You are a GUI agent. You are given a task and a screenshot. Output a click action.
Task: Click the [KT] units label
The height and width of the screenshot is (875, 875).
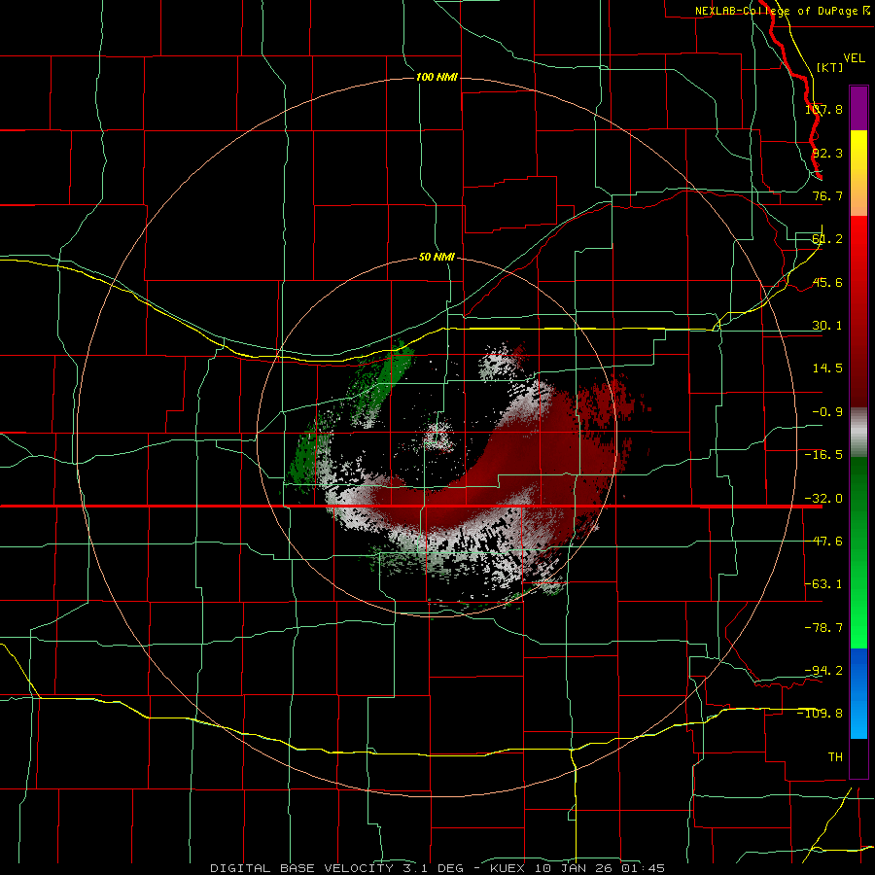coord(830,67)
